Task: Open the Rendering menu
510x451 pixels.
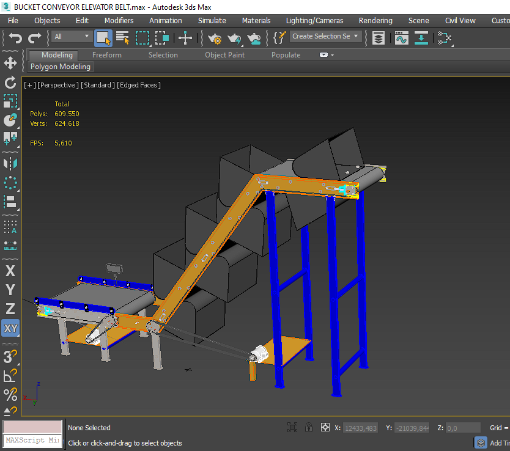Action: point(375,20)
